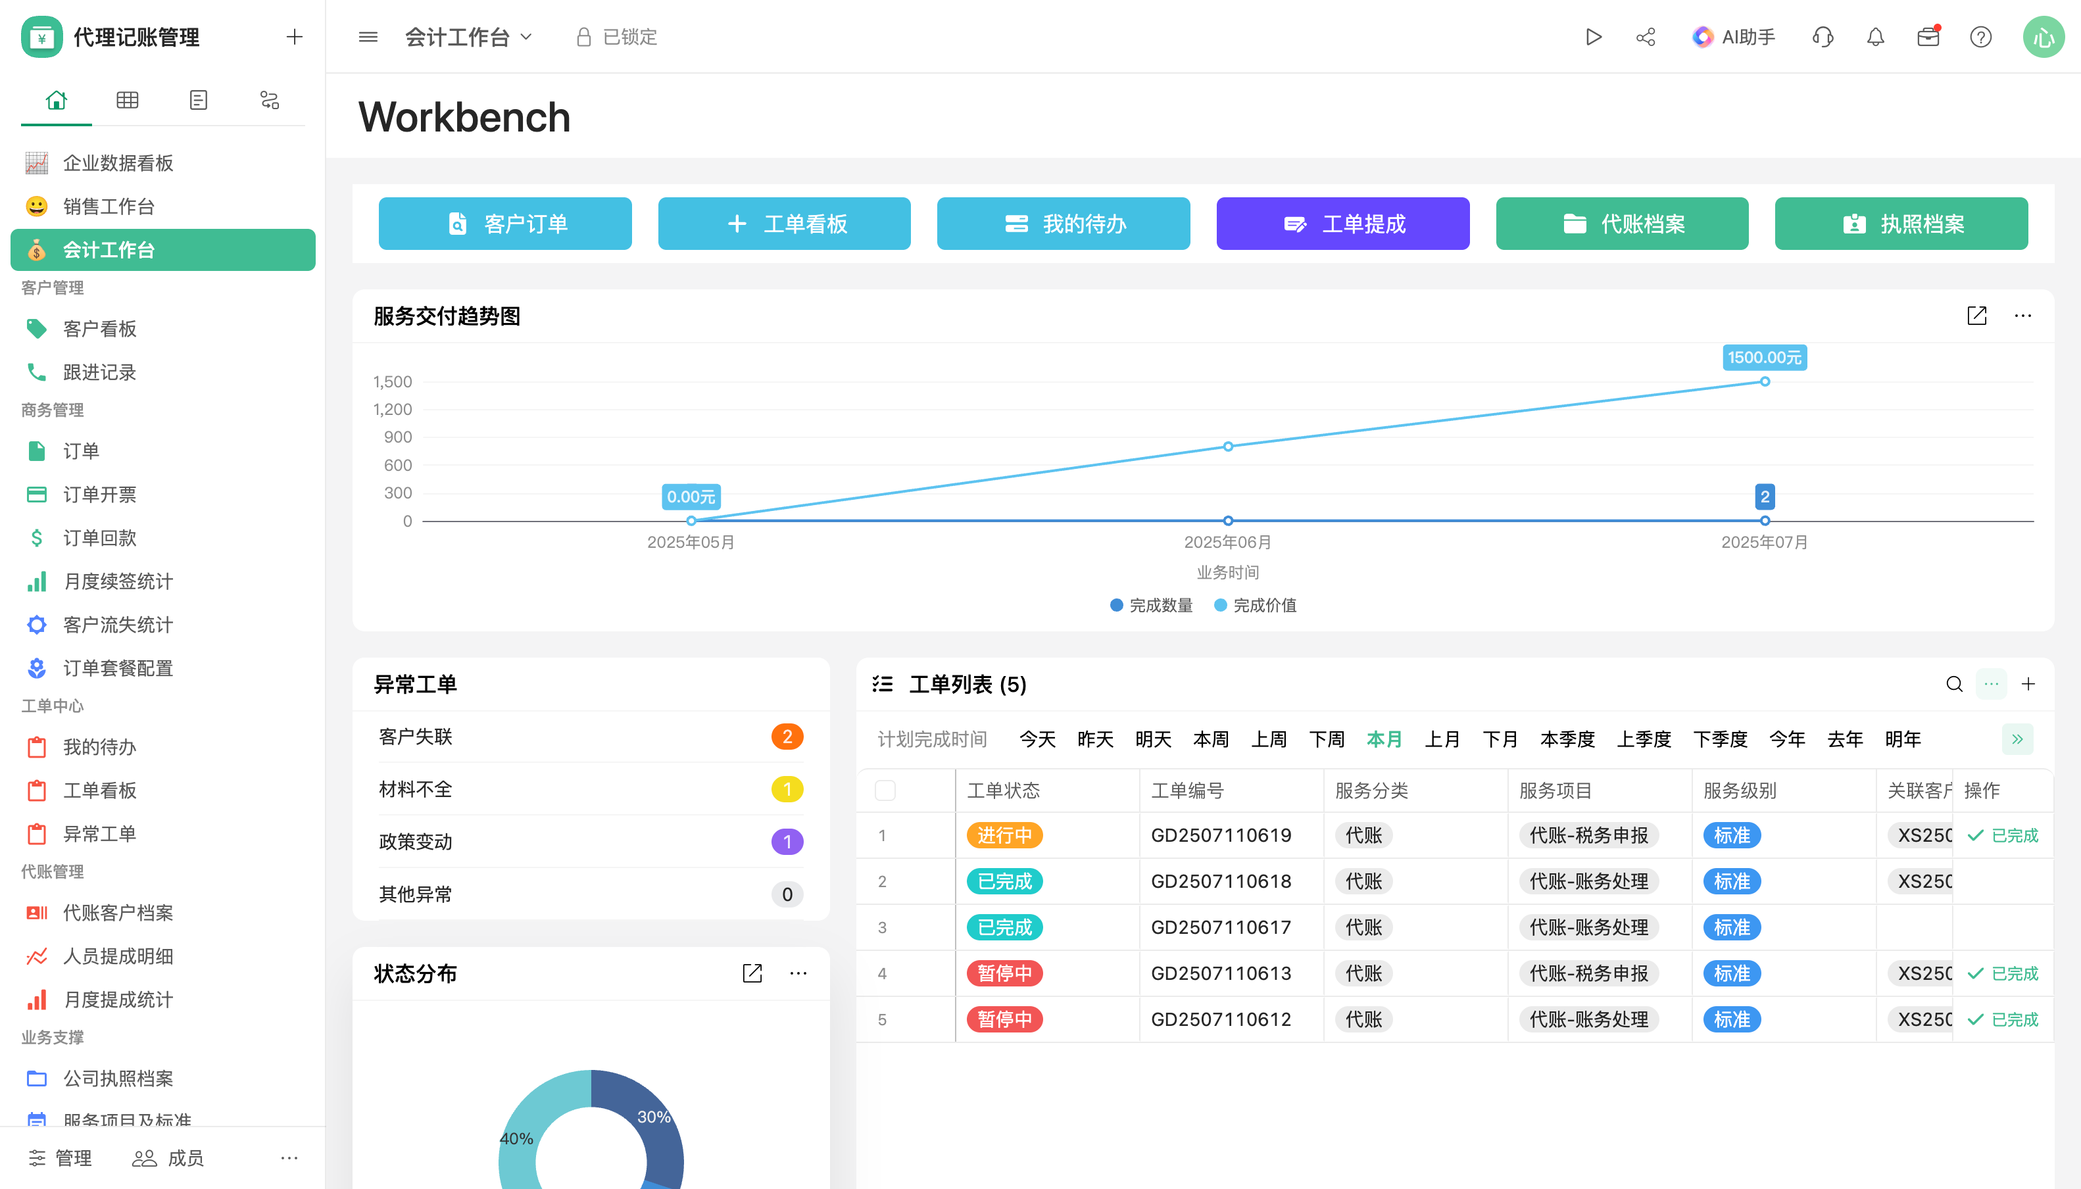The height and width of the screenshot is (1189, 2081).
Task: Click the 已锁定 lock indicator
Action: pyautogui.click(x=617, y=37)
